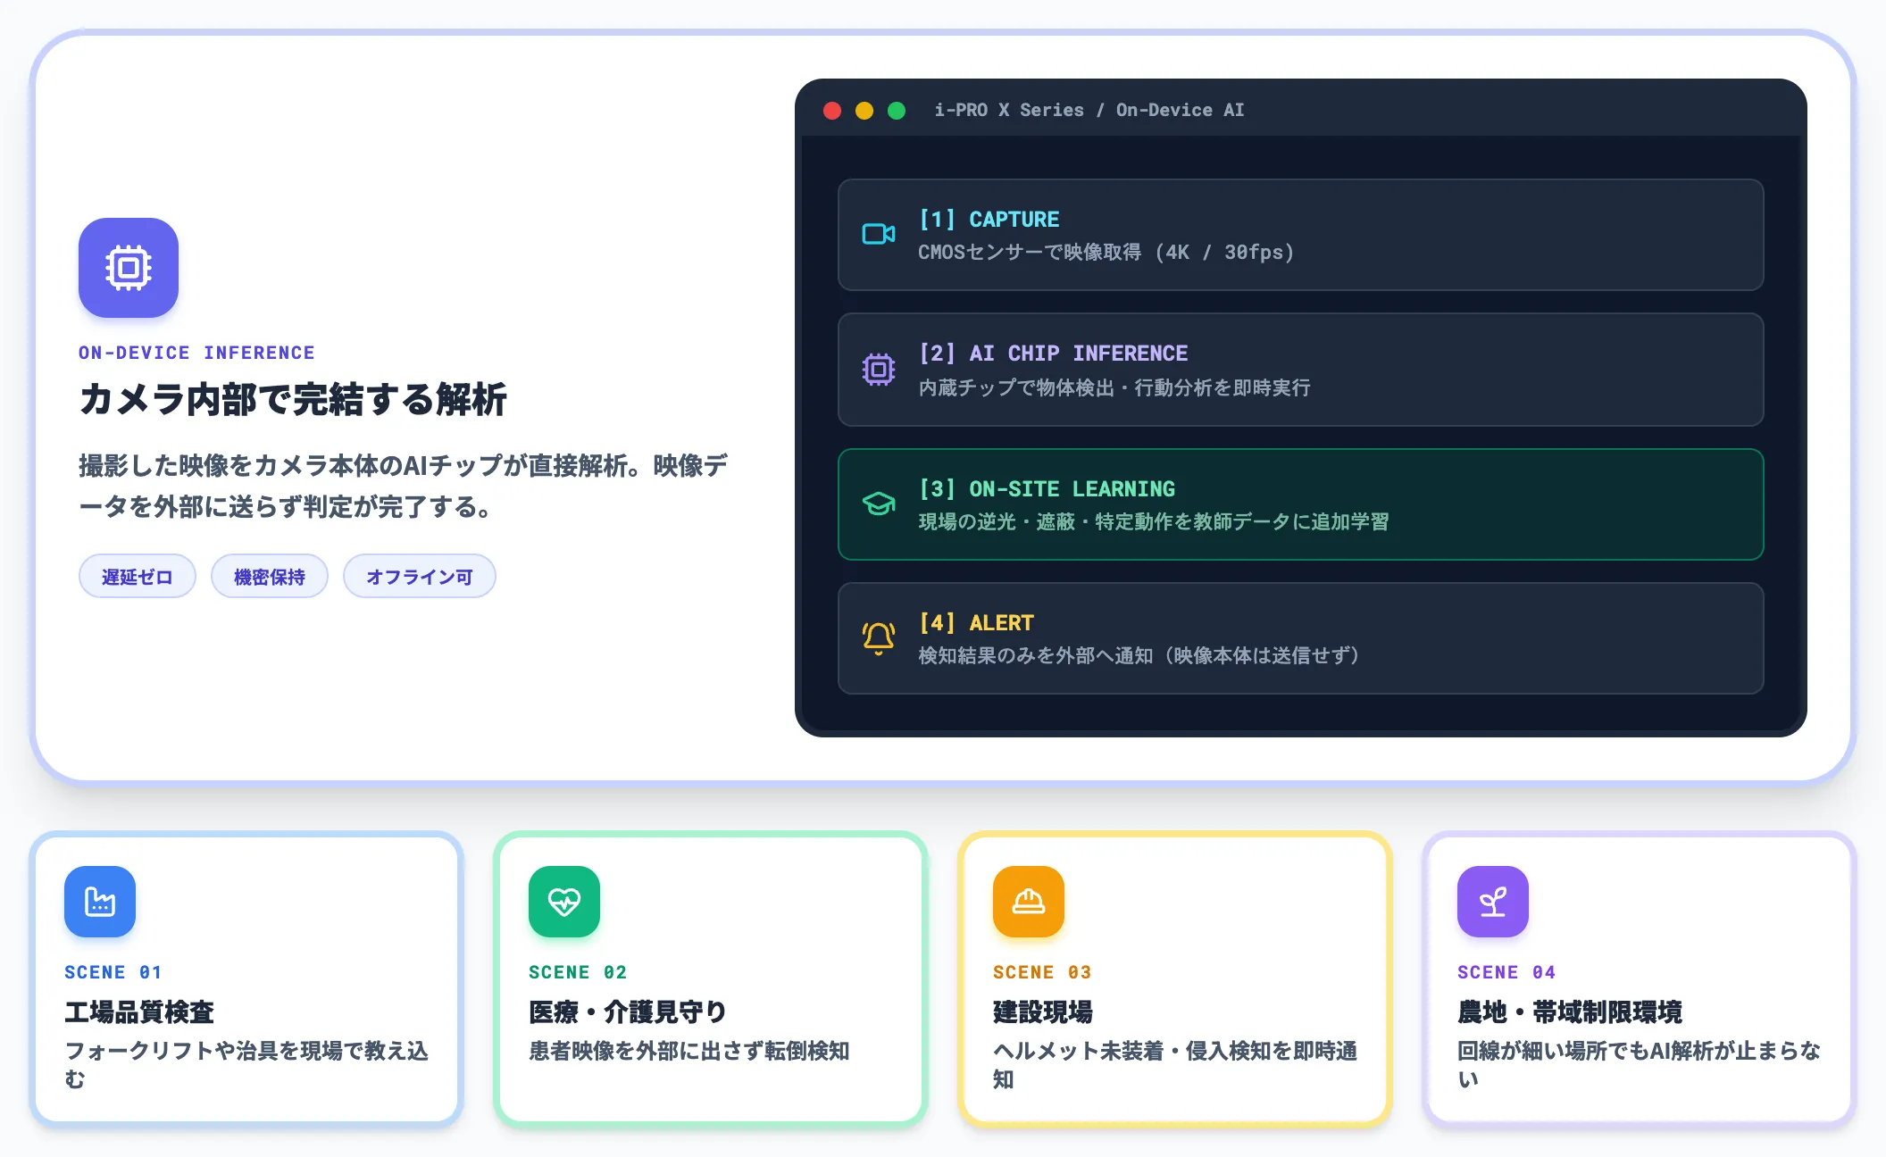Select the 遅延ゼロ tag pill
1886x1157 pixels.
coord(138,577)
